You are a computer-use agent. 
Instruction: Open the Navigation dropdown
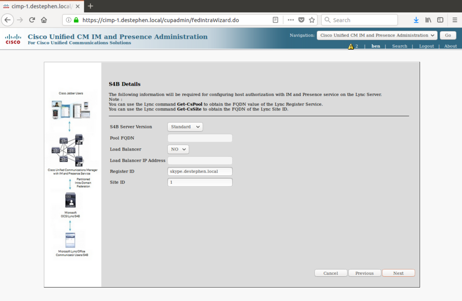click(x=377, y=35)
